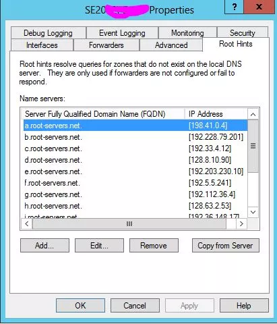Click the list scroll up arrow
Viewport: 277px width, 324px height.
pos(253,114)
